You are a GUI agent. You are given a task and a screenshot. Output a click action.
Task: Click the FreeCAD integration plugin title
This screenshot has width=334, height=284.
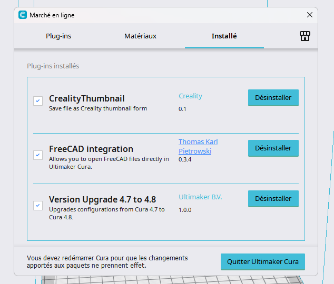pos(91,149)
